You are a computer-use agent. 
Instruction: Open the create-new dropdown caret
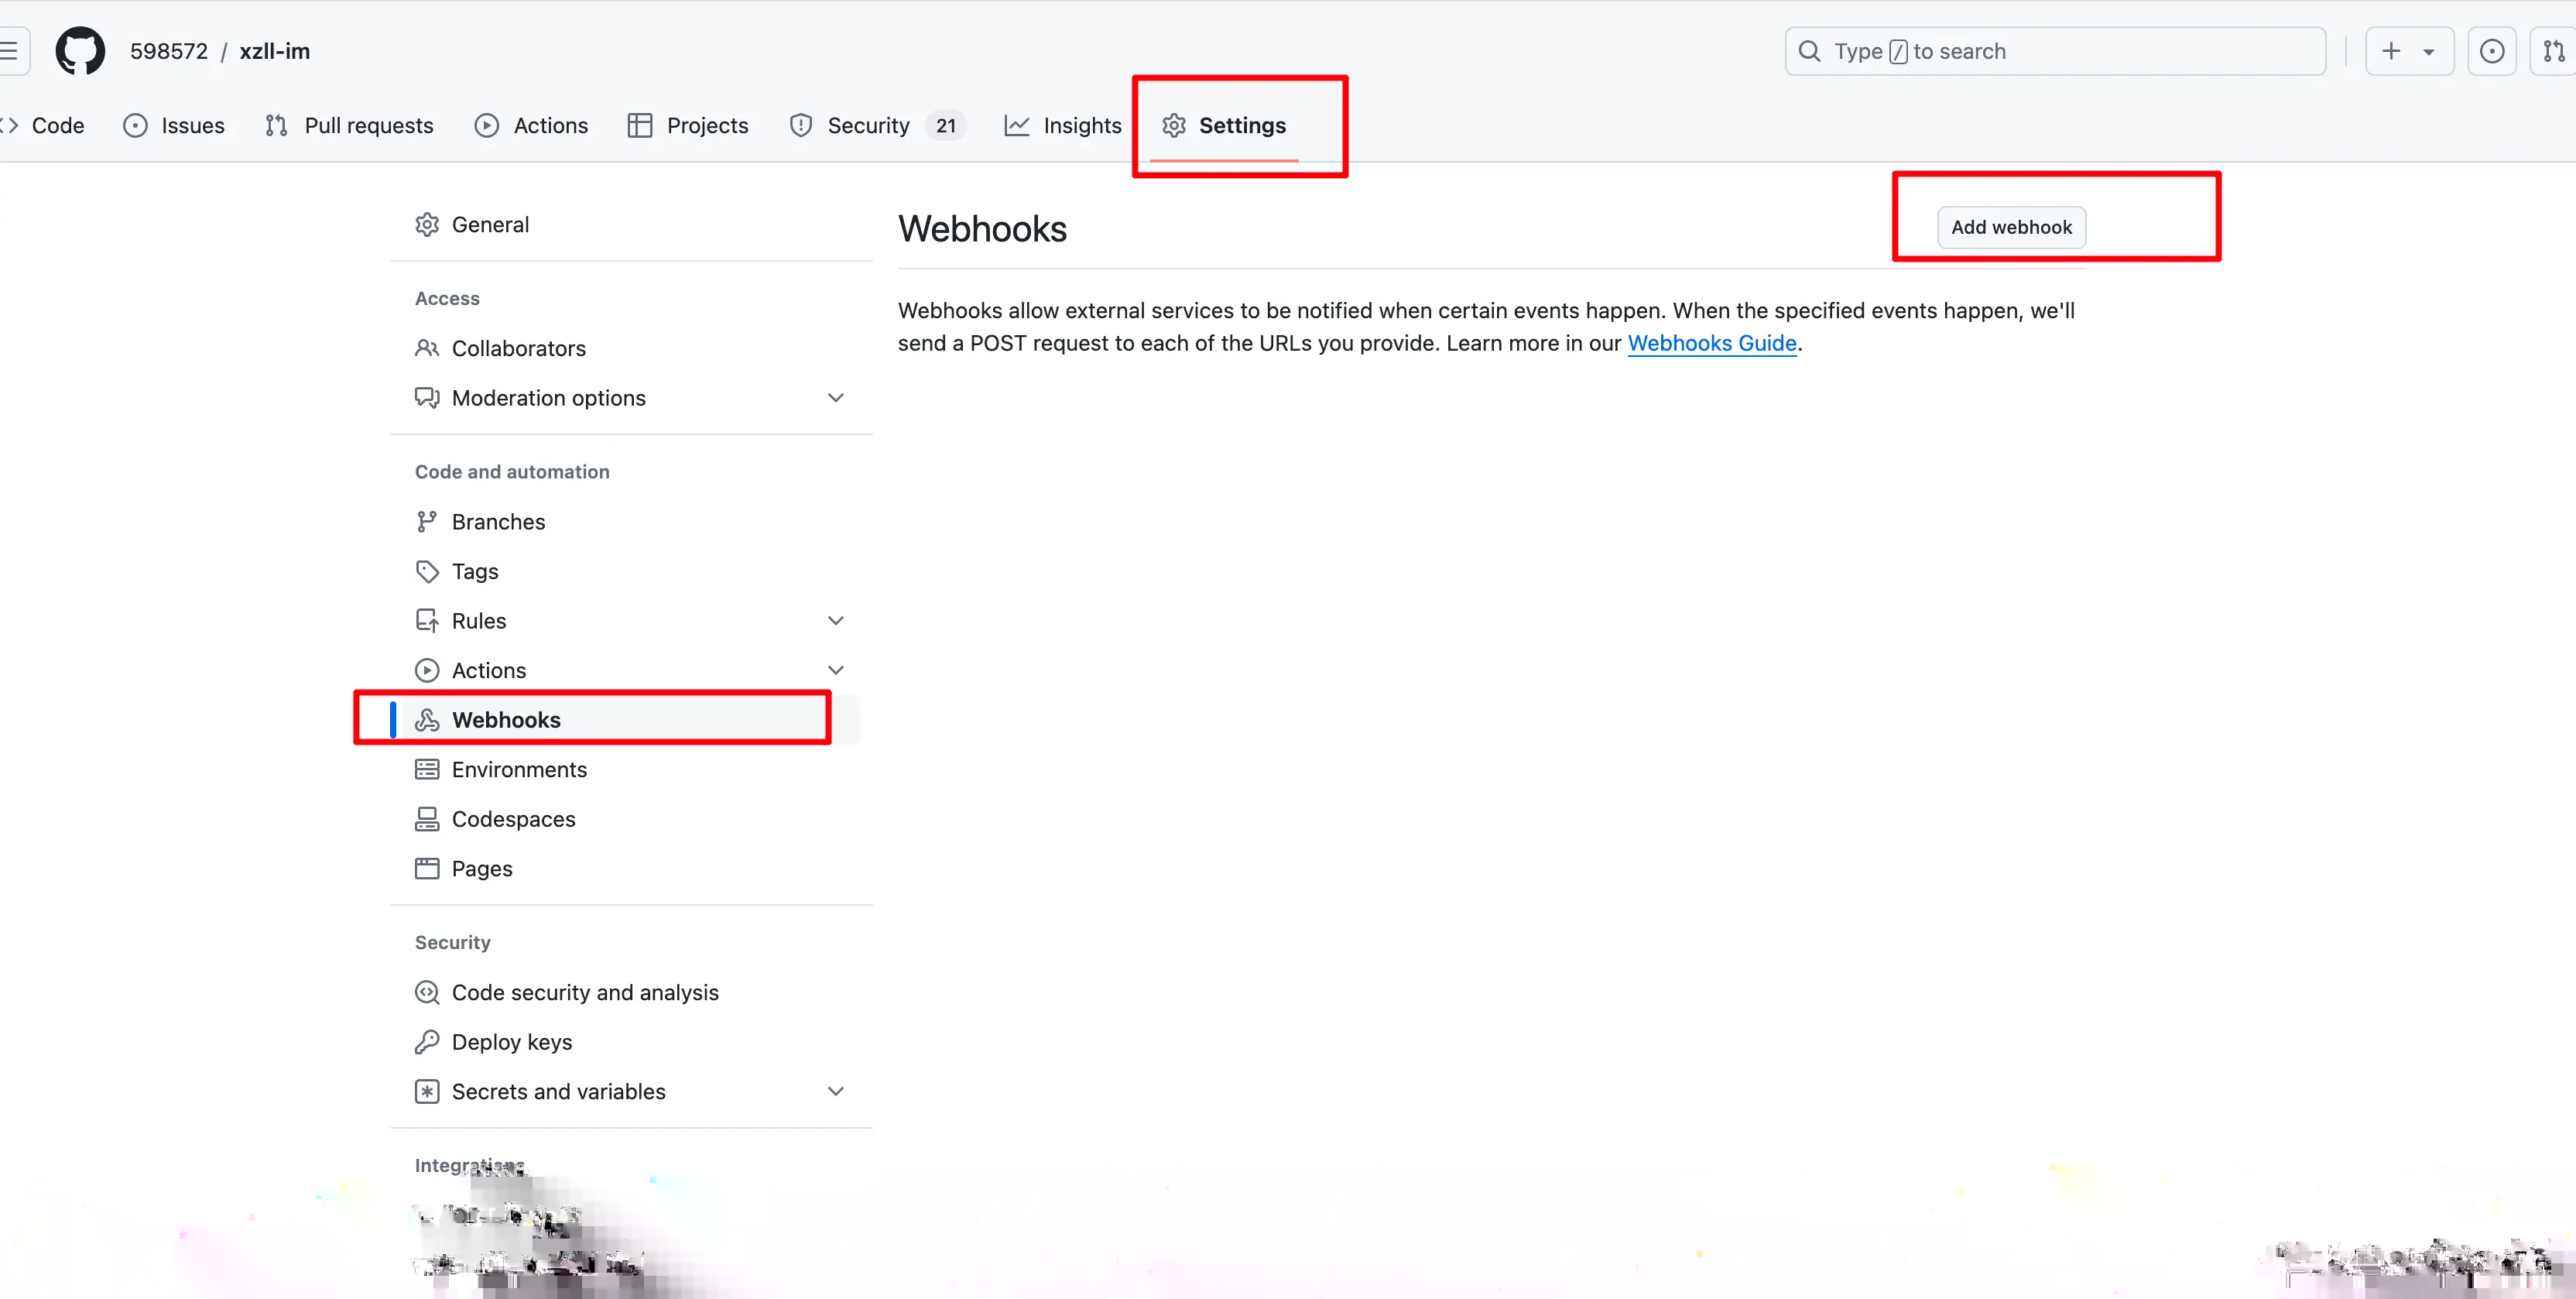[2429, 52]
